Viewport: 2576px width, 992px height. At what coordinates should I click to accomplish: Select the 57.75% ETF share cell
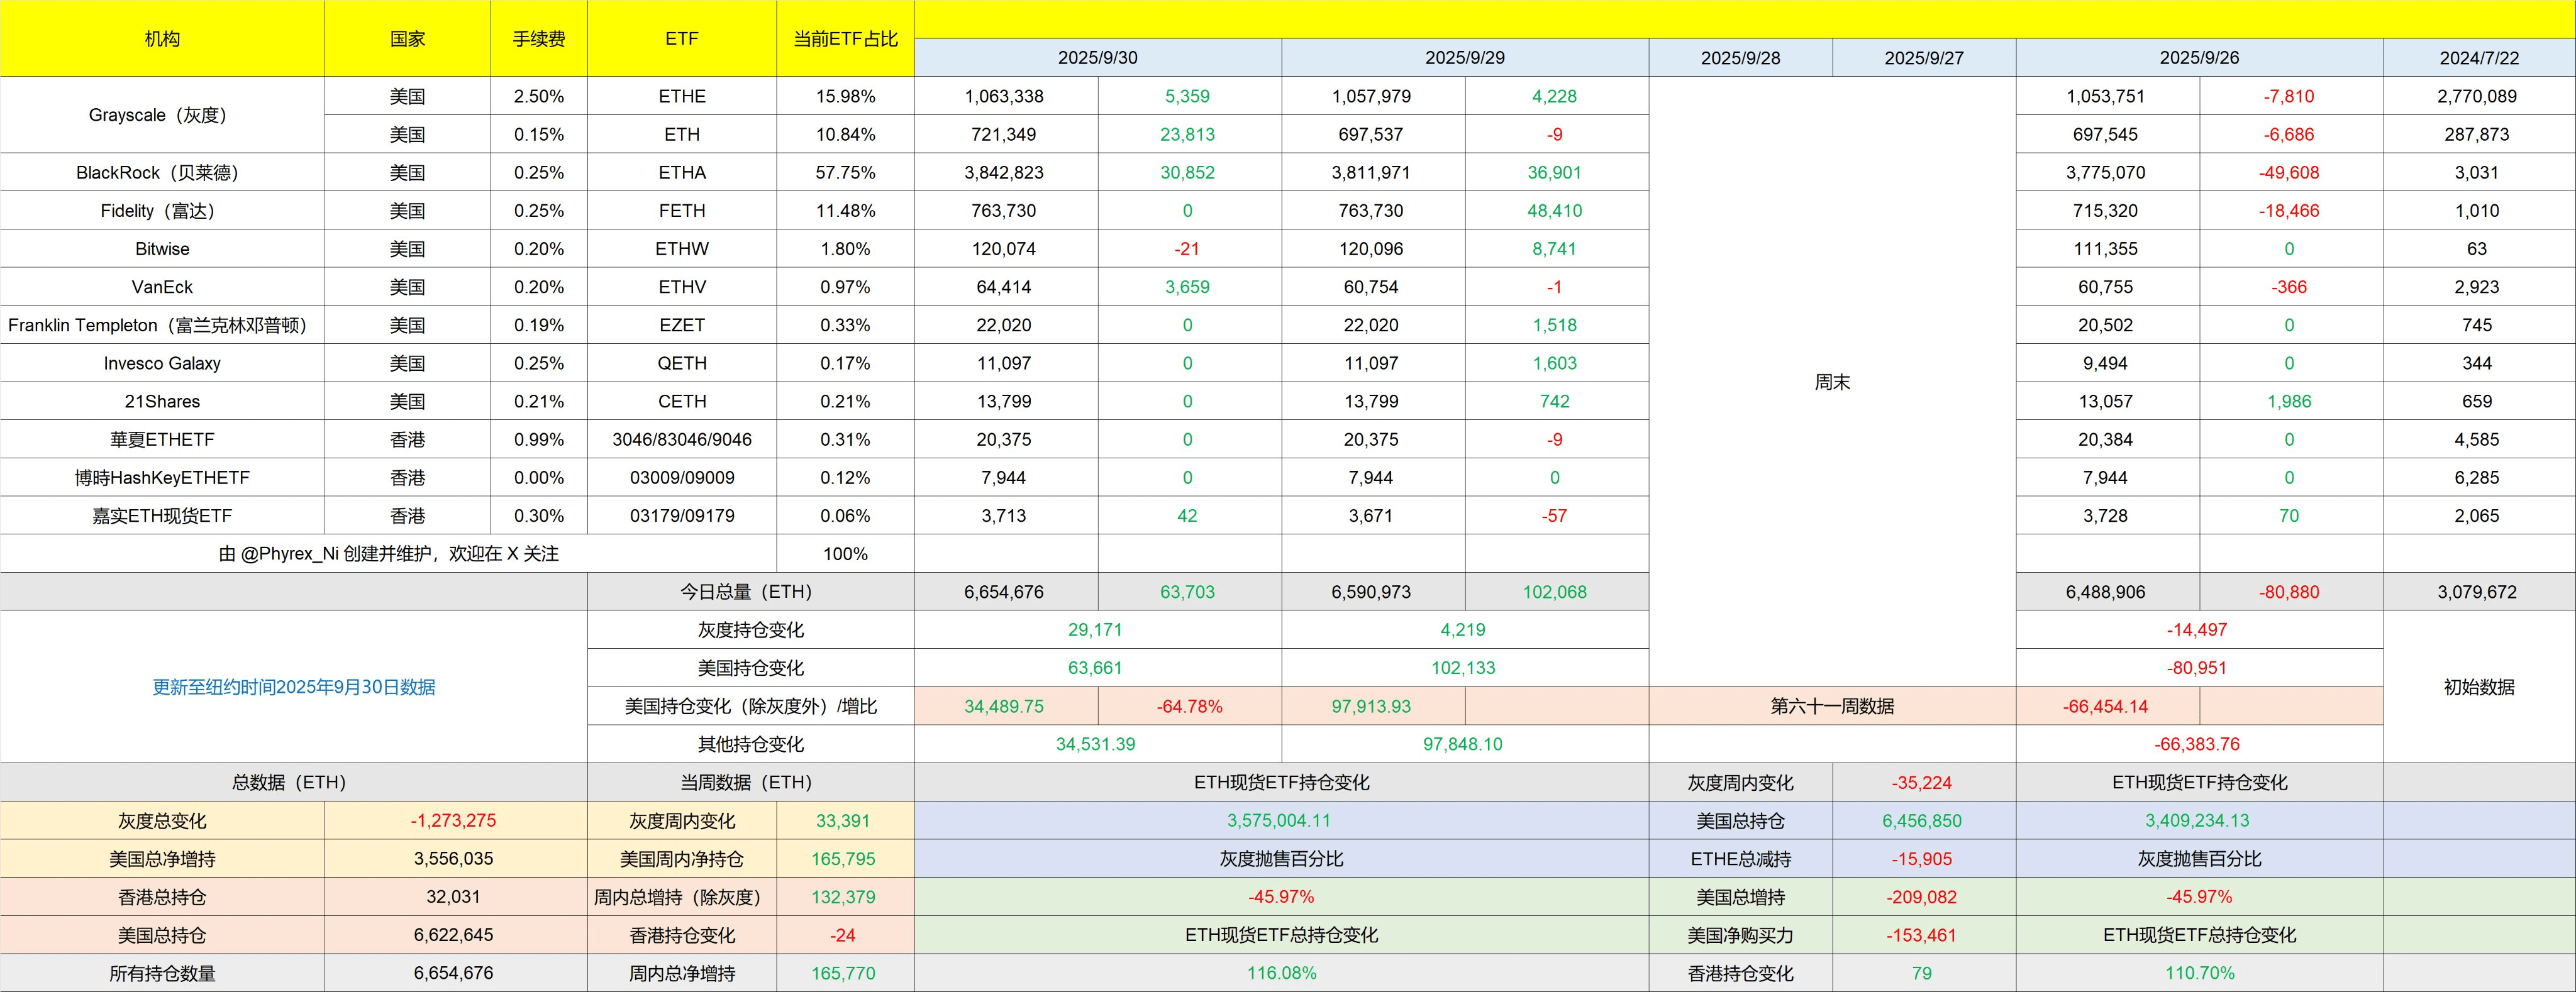(x=845, y=173)
